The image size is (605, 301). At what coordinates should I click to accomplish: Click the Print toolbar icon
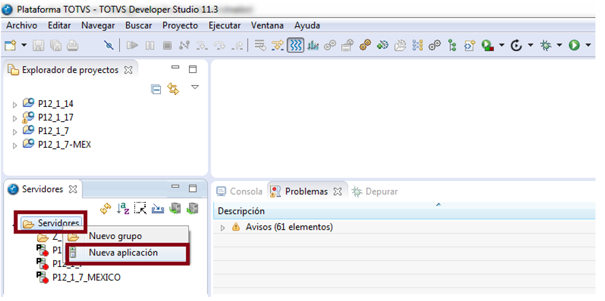72,46
